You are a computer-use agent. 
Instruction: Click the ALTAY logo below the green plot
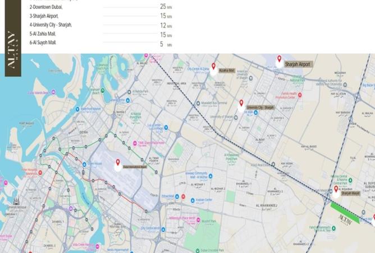coord(345,220)
